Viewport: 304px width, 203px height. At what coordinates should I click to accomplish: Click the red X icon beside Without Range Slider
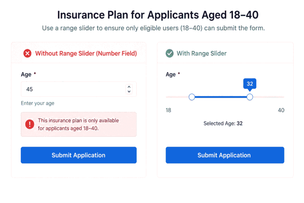27,53
